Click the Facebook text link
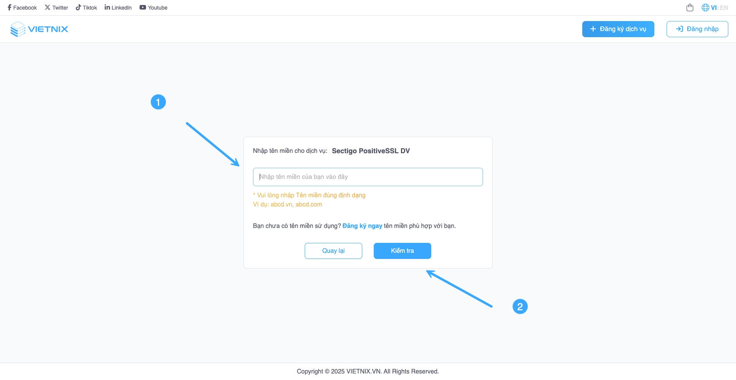This screenshot has height=380, width=736. point(25,8)
